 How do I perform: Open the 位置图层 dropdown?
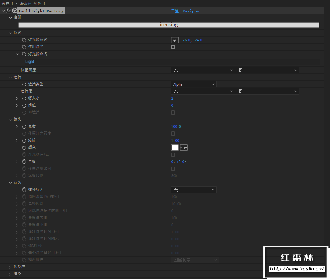click(203, 70)
